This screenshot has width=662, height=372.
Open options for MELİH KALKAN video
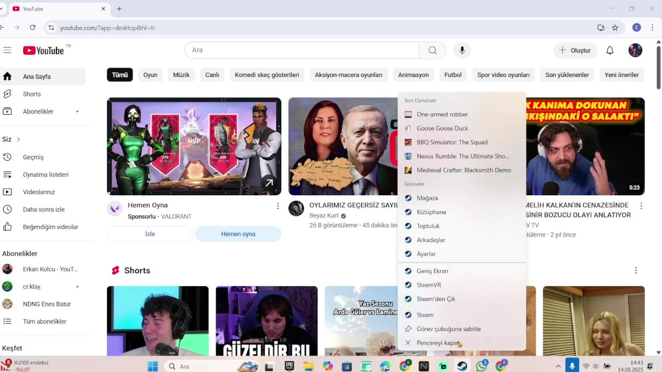pyautogui.click(x=641, y=206)
